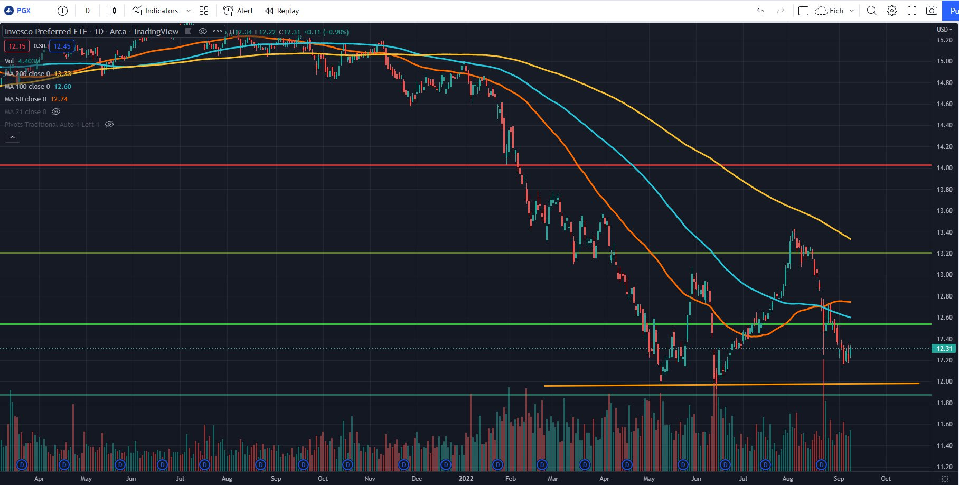
Task: Click the C12.31 close value in header
Action: [x=289, y=32]
